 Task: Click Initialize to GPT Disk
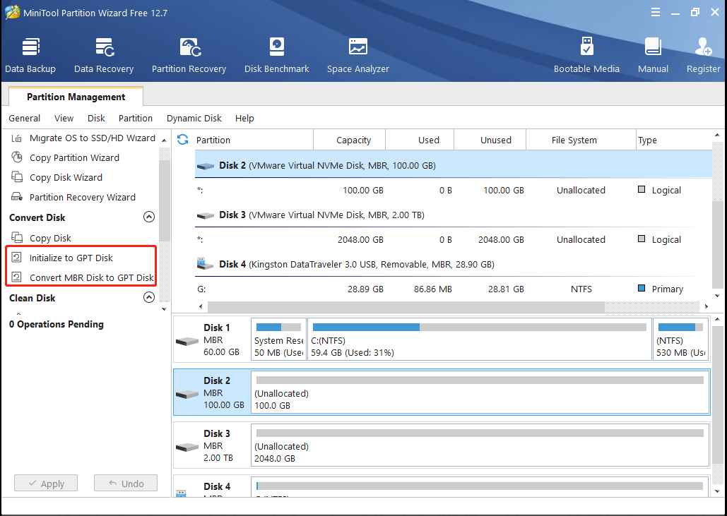point(71,258)
